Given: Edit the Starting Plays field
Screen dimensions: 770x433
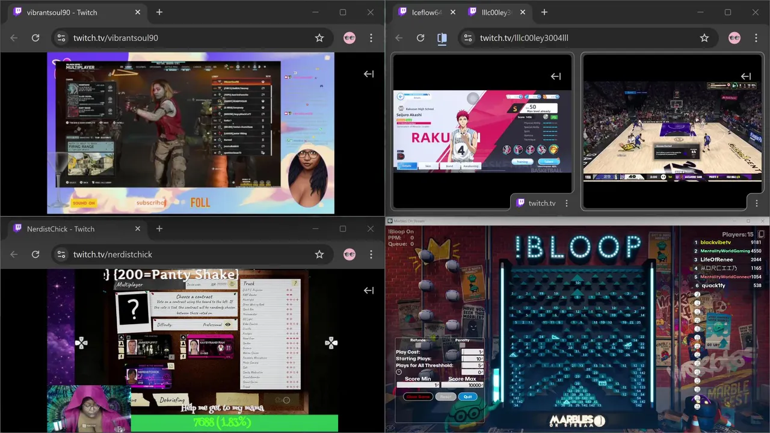Looking at the screenshot, I should (x=472, y=358).
